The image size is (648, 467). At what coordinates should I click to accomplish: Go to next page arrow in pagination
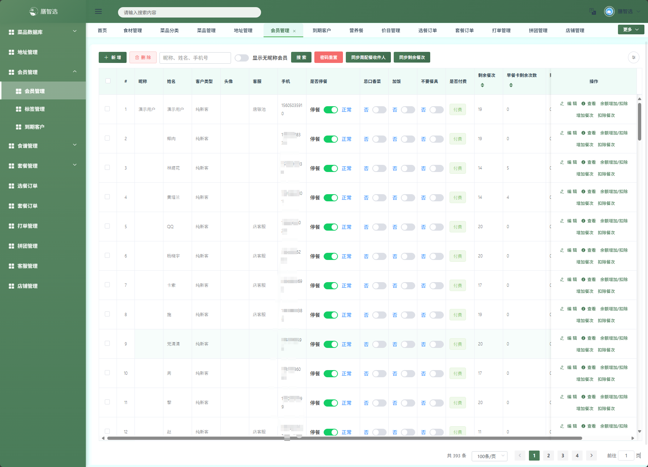tap(591, 456)
